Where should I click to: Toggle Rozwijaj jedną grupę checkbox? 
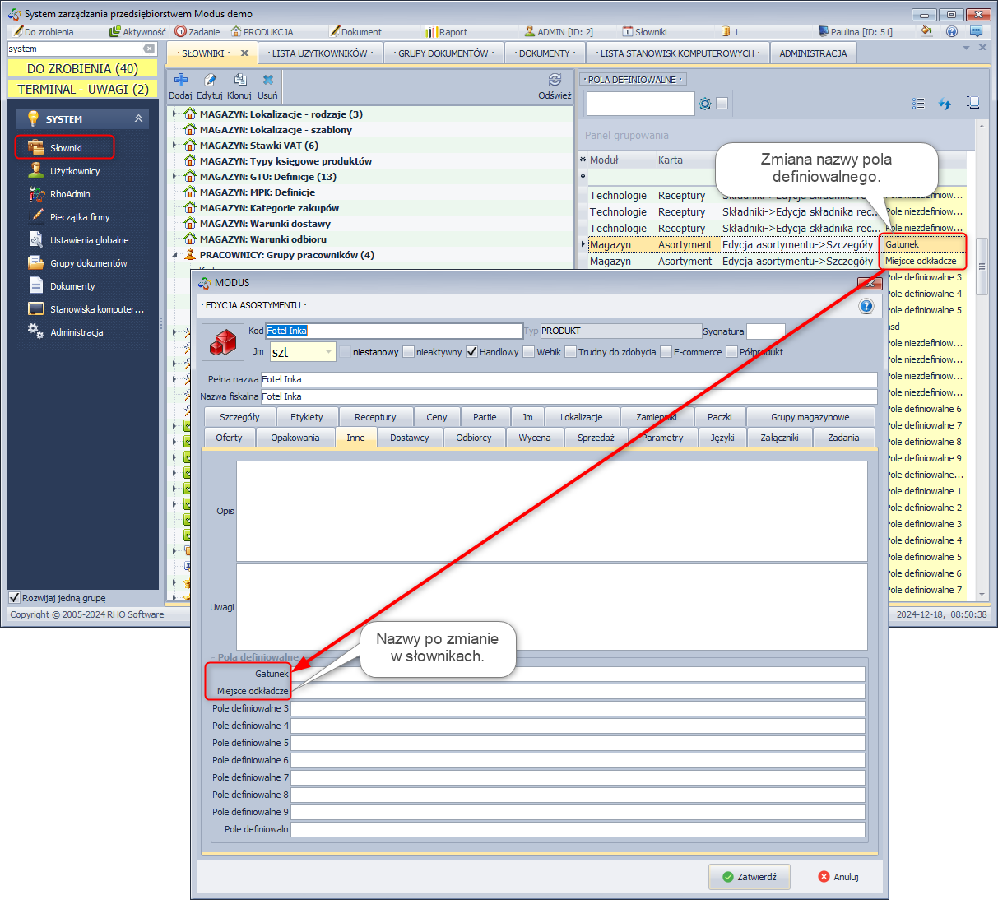tap(14, 598)
